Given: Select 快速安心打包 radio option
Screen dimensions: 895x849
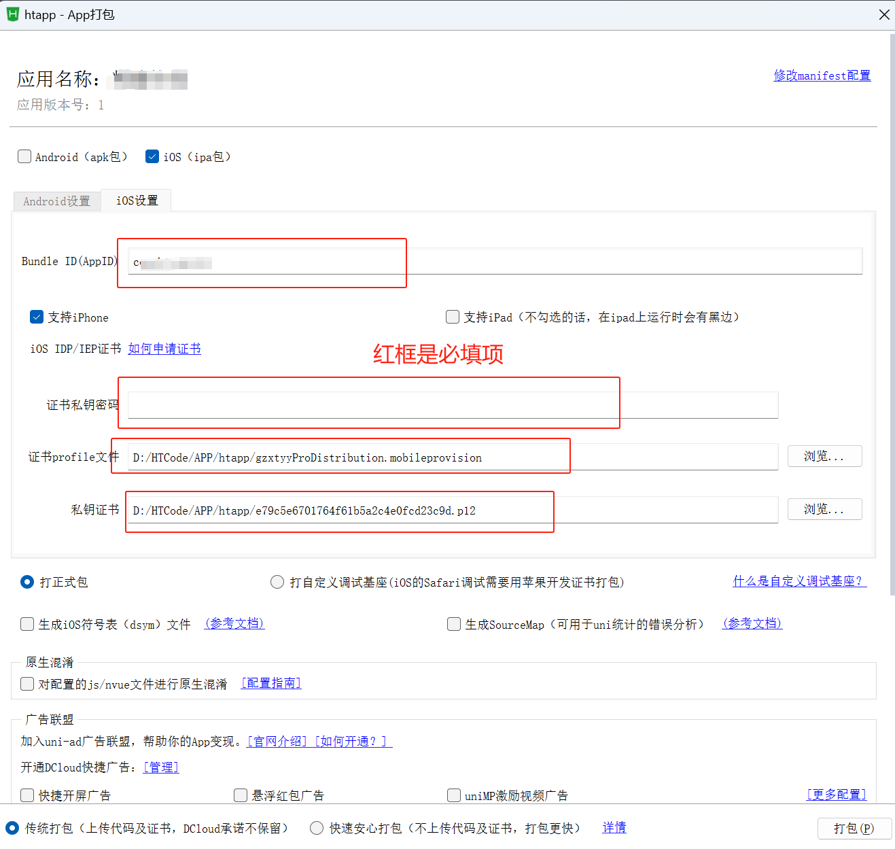Looking at the screenshot, I should (x=317, y=828).
